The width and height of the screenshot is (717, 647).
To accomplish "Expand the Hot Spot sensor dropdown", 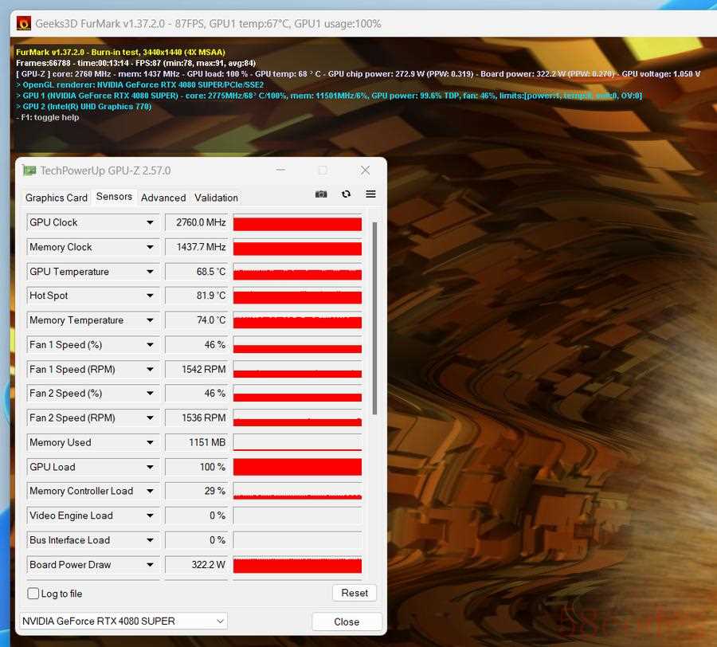I will [150, 296].
